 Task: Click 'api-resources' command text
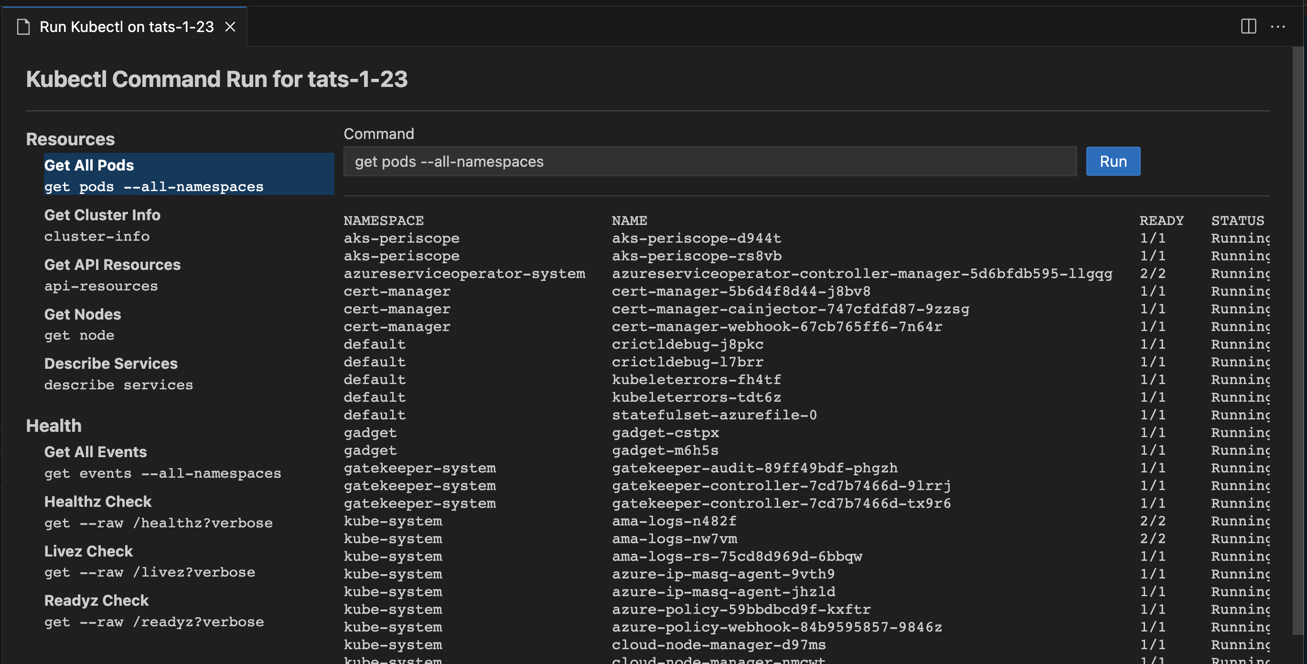pos(101,286)
